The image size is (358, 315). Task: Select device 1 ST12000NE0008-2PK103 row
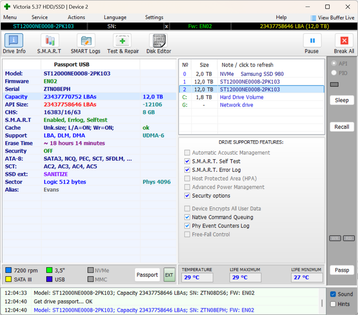252,82
